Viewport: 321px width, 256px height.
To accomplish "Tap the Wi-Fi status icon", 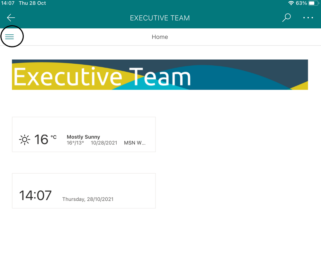I will [x=291, y=3].
